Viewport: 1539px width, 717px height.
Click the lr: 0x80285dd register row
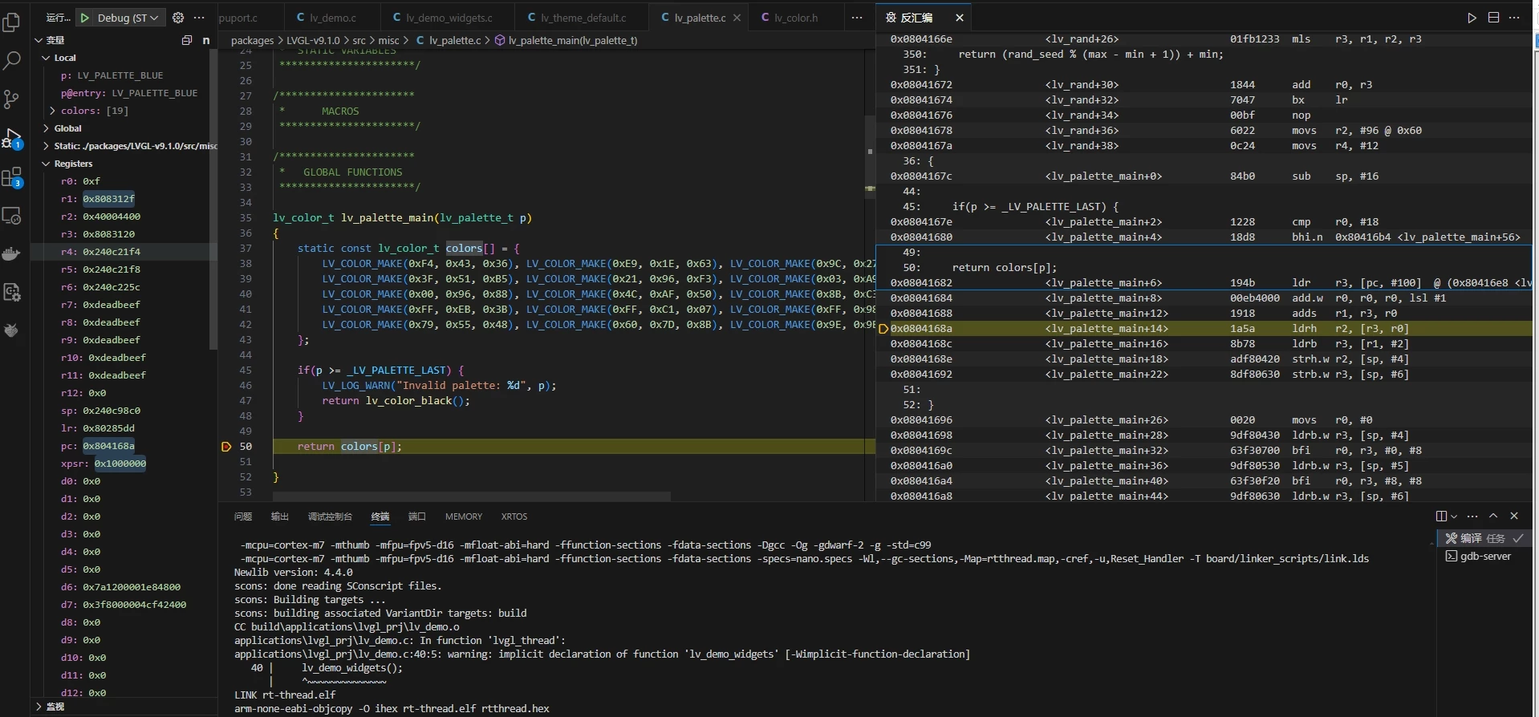point(124,428)
